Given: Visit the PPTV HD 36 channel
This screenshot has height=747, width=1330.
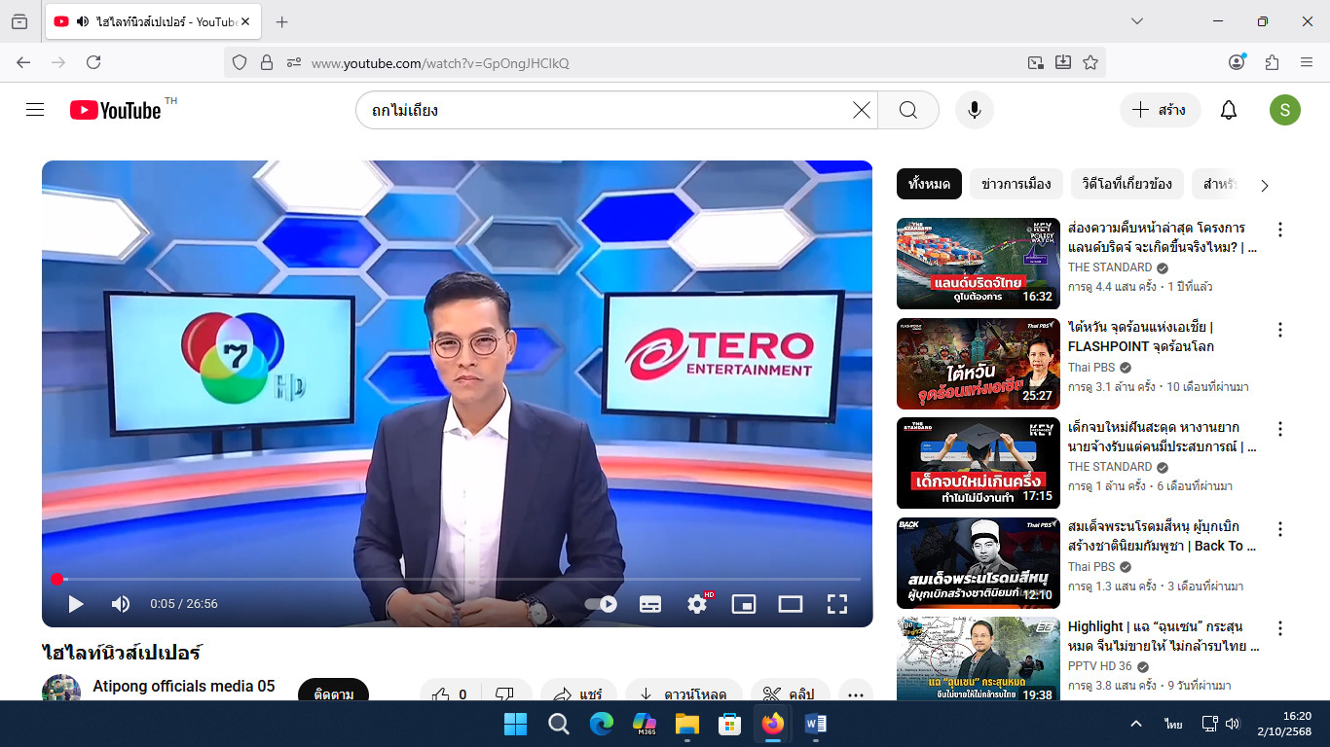Looking at the screenshot, I should pos(1100,666).
